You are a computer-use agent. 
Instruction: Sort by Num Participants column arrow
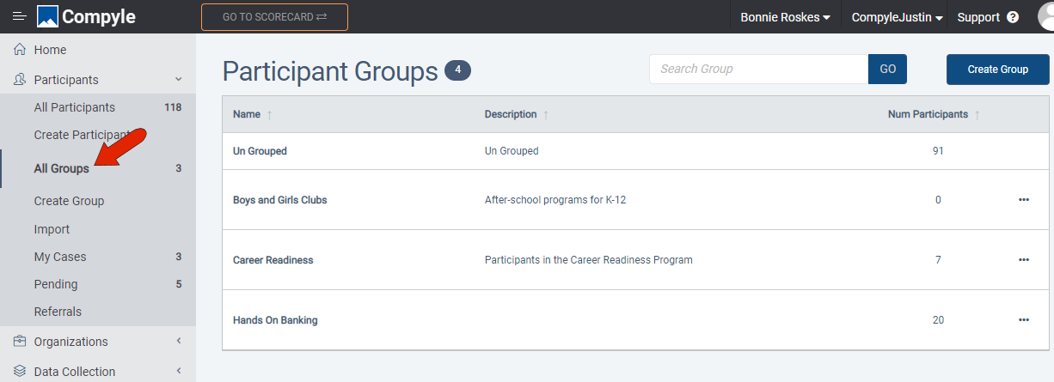pos(977,115)
